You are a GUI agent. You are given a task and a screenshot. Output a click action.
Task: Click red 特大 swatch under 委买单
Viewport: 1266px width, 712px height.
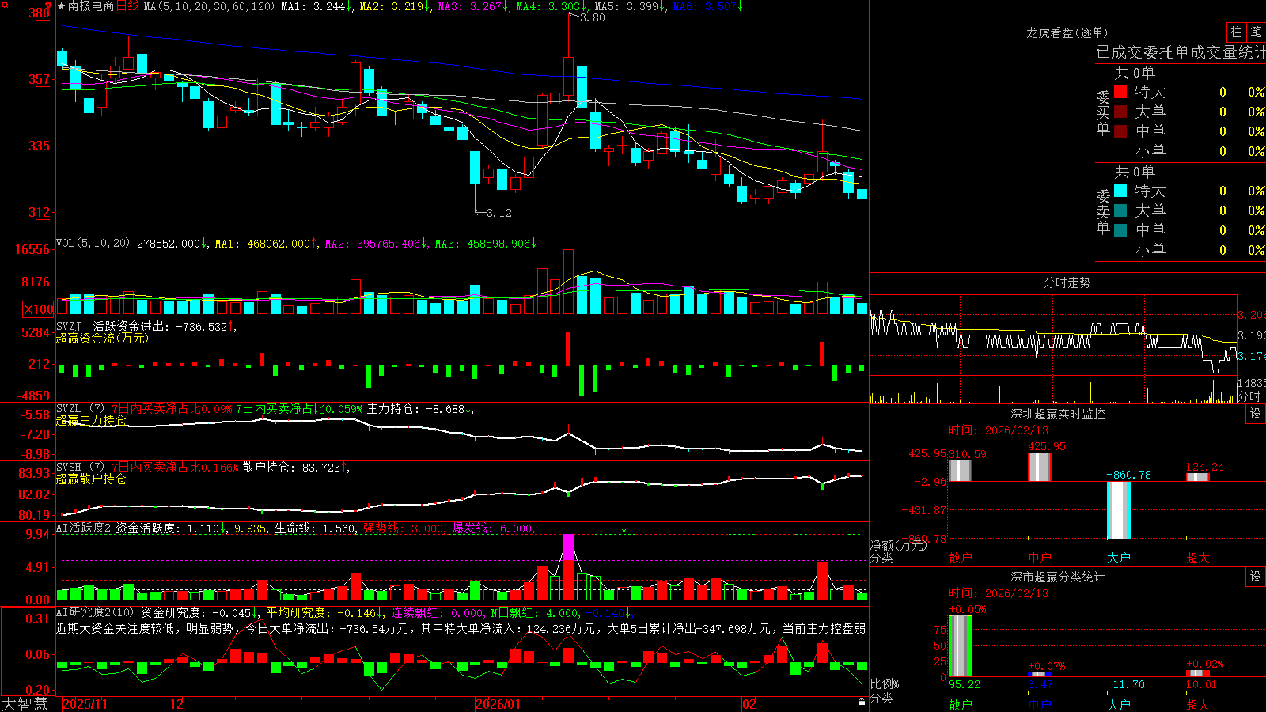click(x=1120, y=92)
